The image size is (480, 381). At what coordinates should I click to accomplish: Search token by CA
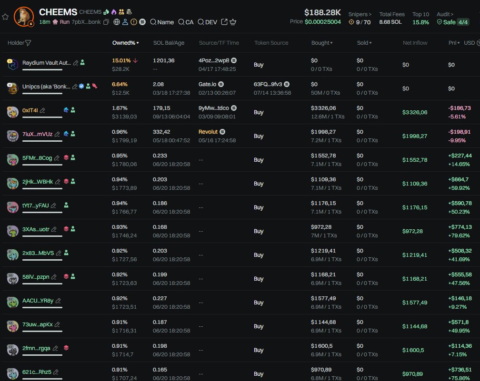(x=186, y=22)
